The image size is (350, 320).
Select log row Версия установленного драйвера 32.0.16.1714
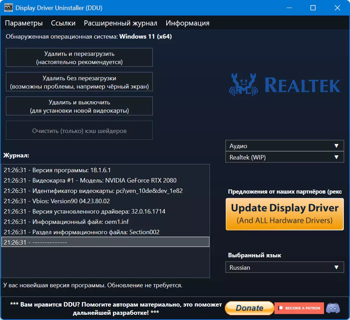(x=105, y=211)
